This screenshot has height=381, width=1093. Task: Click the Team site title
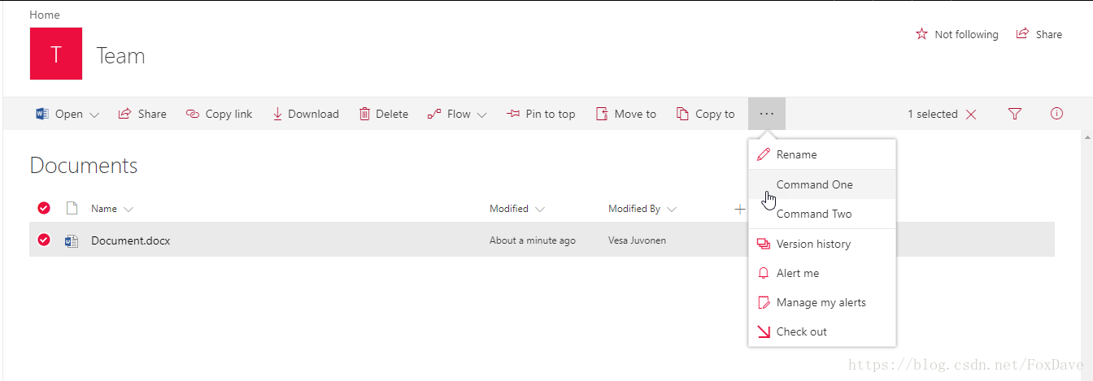[120, 55]
